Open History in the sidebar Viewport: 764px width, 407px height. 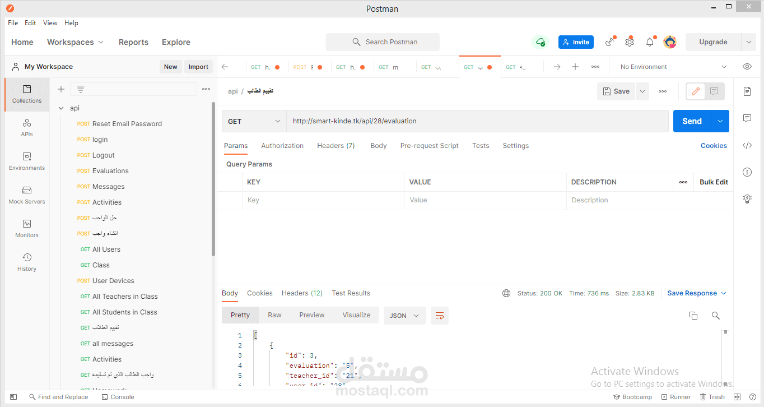[x=27, y=262]
